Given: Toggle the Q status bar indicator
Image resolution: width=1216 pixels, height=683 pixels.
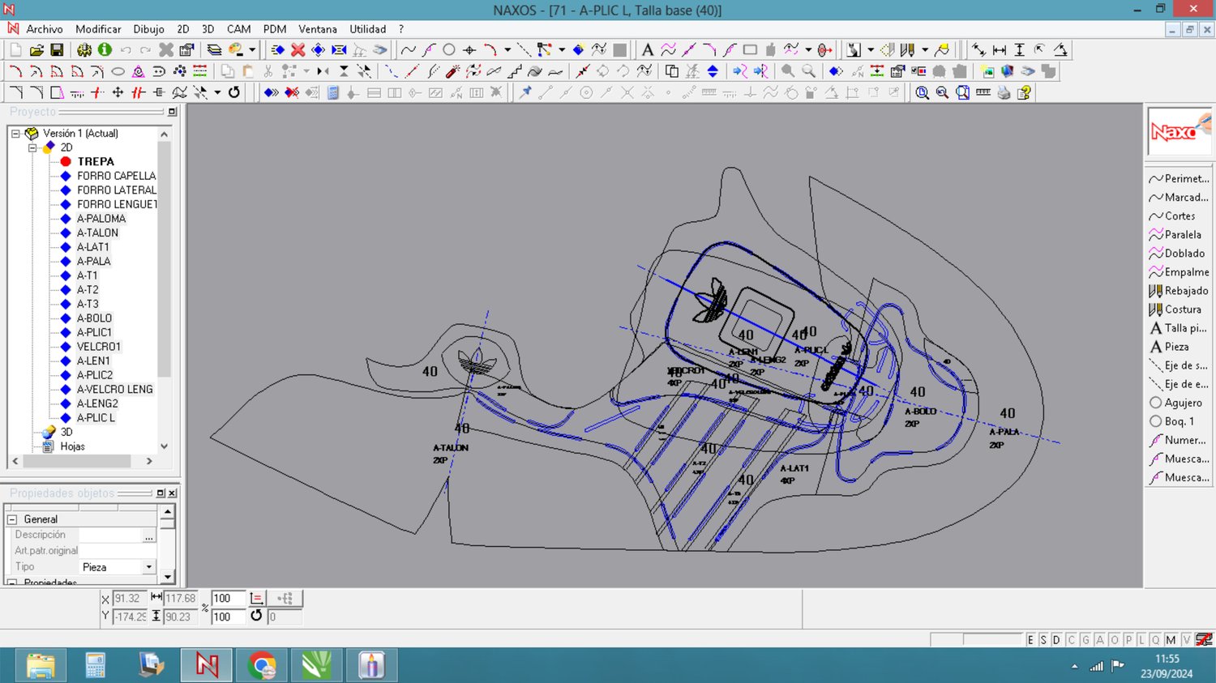Looking at the screenshot, I should tap(1156, 640).
